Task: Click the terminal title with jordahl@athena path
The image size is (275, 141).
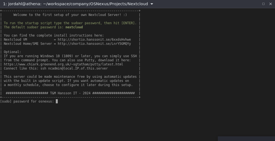Action: pyautogui.click(x=75, y=4)
